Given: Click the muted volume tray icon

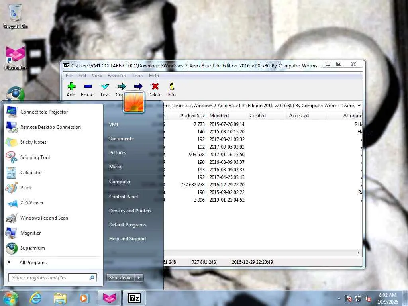Looking at the screenshot, I should click(x=368, y=299).
